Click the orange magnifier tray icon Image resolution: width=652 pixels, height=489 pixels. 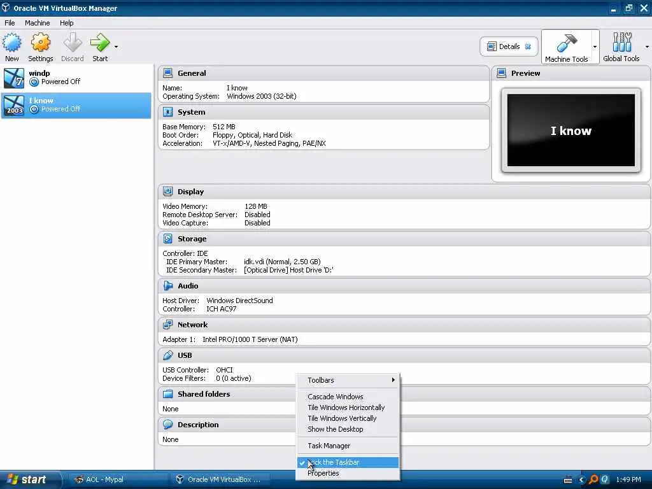pos(593,480)
